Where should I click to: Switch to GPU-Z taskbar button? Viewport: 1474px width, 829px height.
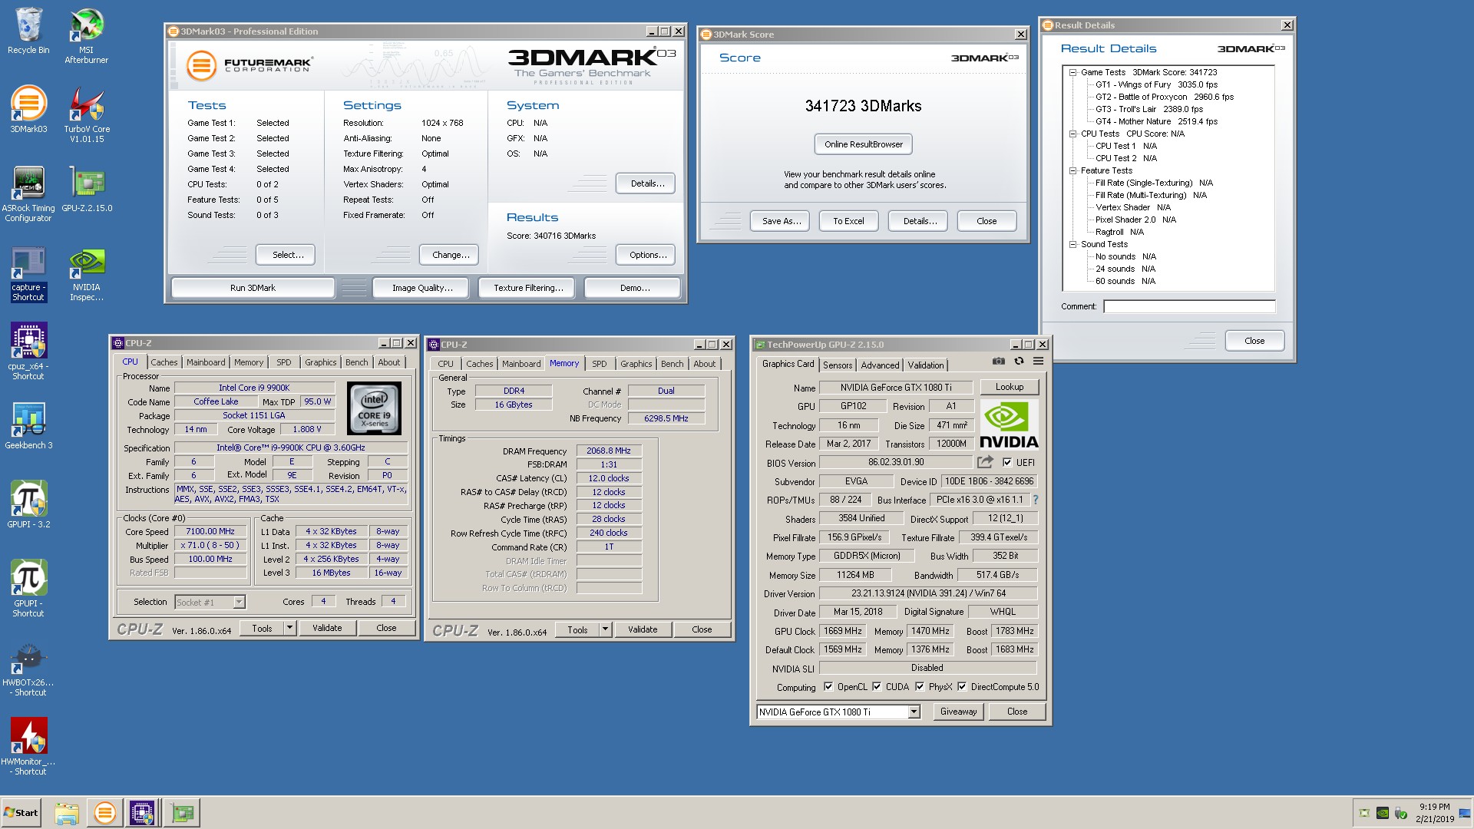click(183, 813)
